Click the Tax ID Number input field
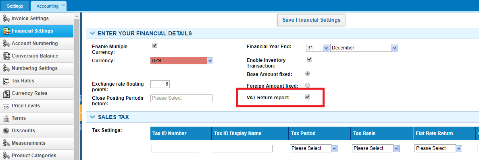This screenshot has width=479, height=160. (175, 148)
